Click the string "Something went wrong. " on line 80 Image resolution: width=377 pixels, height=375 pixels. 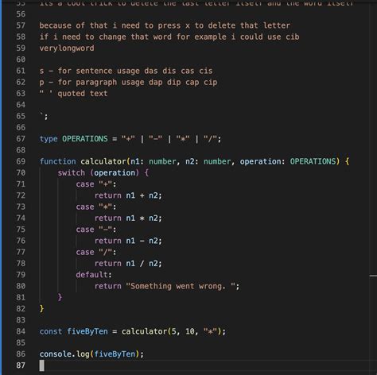click(x=181, y=286)
